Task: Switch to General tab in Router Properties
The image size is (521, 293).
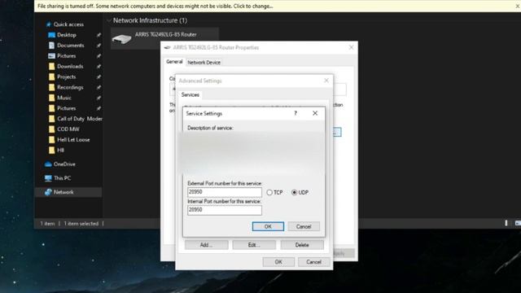Action: 174,62
